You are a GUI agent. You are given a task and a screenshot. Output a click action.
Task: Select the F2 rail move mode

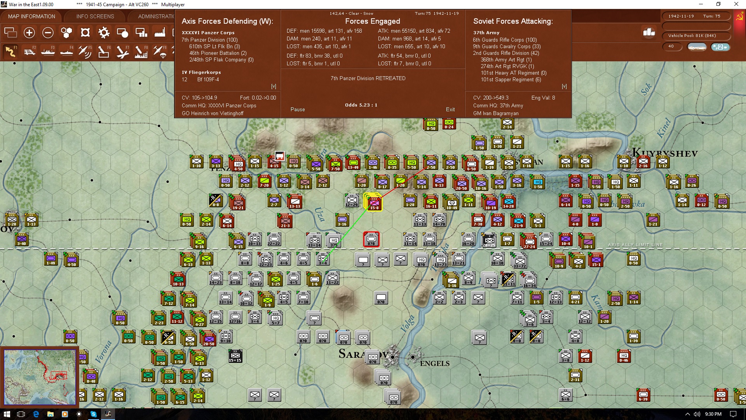[x=29, y=51]
